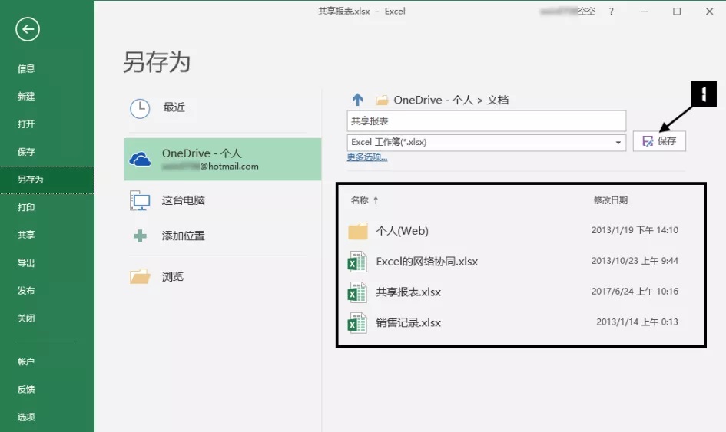Select 发布 in the sidebar
726x432 pixels.
[x=26, y=291]
